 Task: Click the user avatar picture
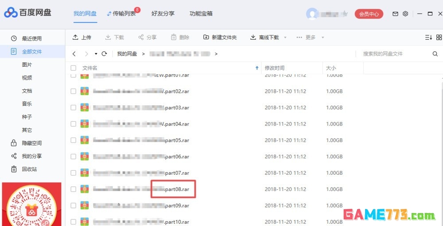[x=312, y=14]
